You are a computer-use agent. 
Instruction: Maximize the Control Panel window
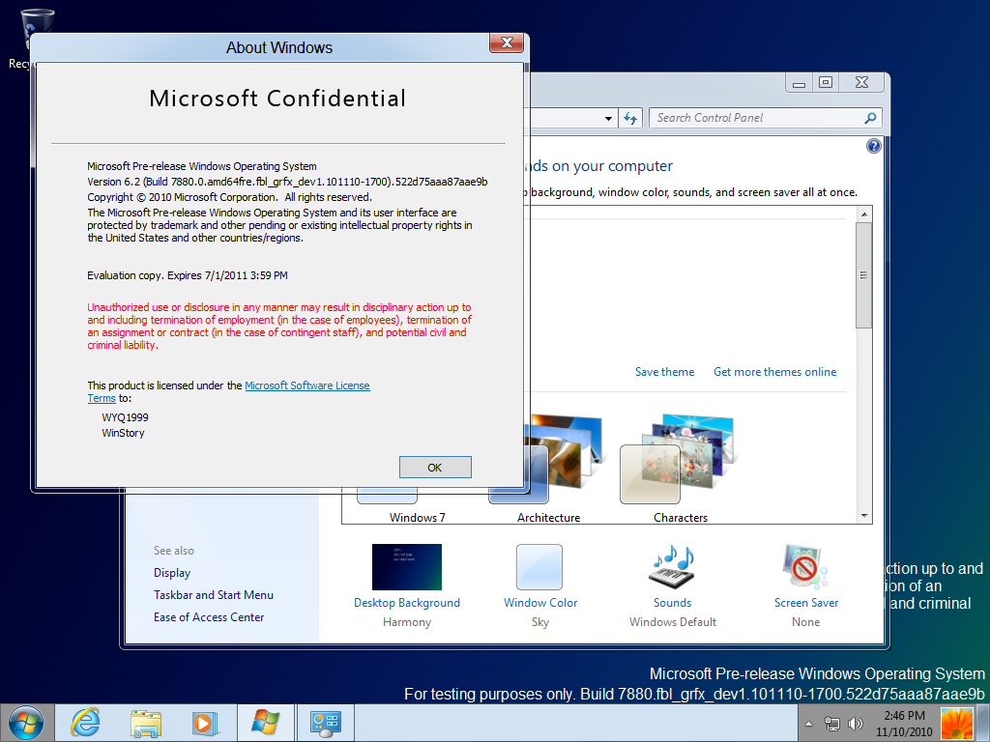coord(826,83)
